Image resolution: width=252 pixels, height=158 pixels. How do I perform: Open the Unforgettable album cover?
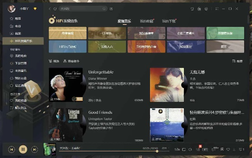click(x=63, y=85)
